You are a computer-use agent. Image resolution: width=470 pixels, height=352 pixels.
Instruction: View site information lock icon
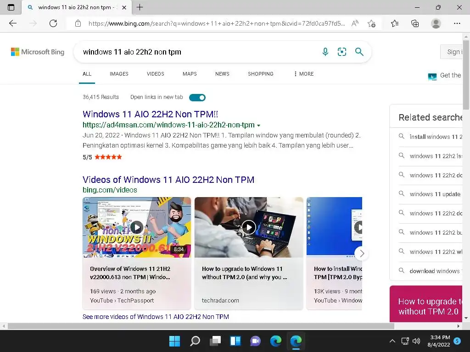[x=78, y=23]
